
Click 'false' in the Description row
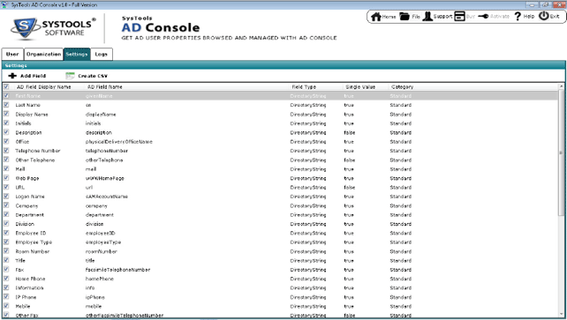point(350,133)
